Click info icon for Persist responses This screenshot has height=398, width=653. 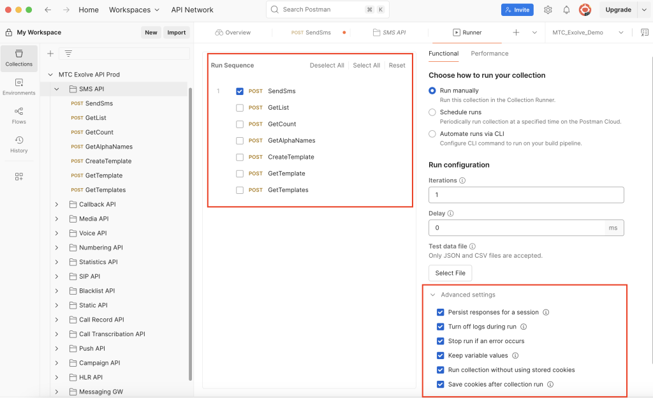pos(546,313)
